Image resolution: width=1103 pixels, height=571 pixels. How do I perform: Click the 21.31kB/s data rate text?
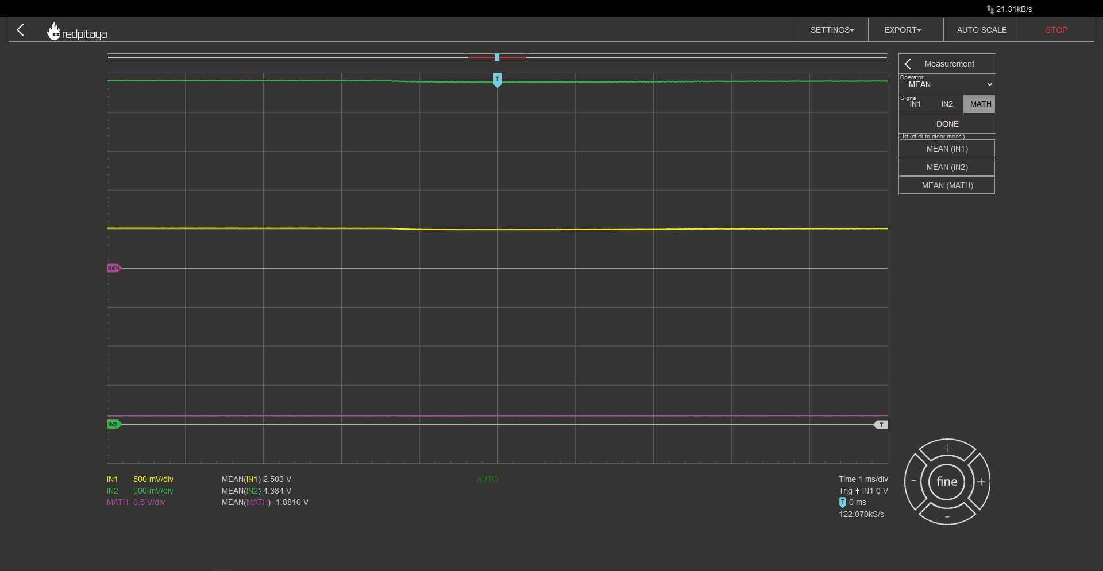pyautogui.click(x=1014, y=9)
